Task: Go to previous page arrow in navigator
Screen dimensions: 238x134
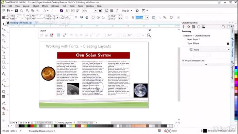Action: pyautogui.click(x=16, y=123)
